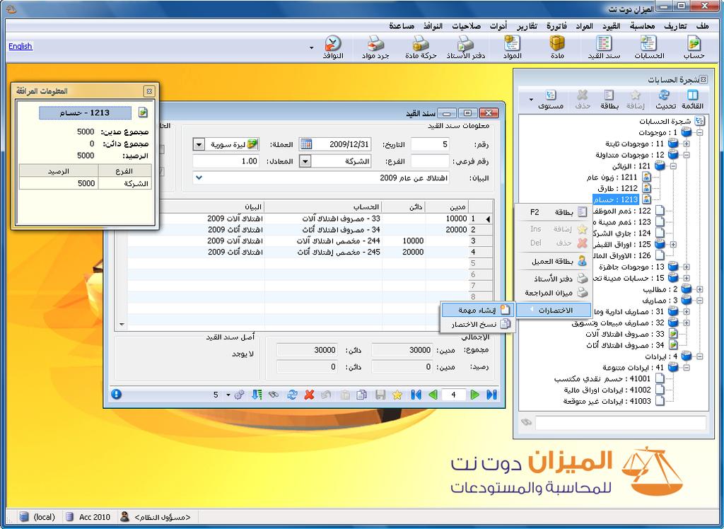Viewport: 724px width, 529px height.
Task: Open the مساعدة help menu
Action: [402, 26]
